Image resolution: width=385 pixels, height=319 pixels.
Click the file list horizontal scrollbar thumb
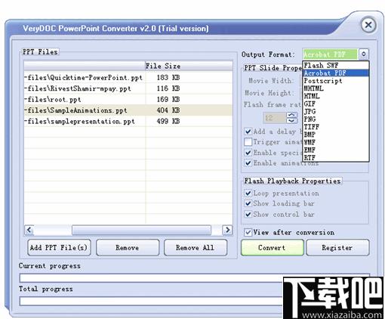coord(141,230)
